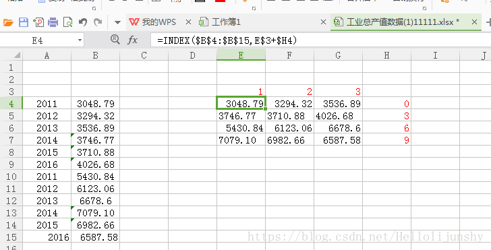Click cell B7 with value 3746.77
This screenshot has height=250, width=491.
point(96,140)
